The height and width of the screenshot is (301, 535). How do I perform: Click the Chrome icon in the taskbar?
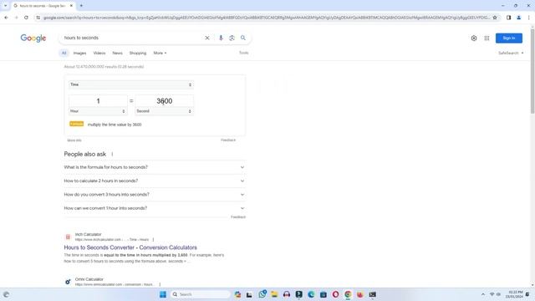coord(348,294)
